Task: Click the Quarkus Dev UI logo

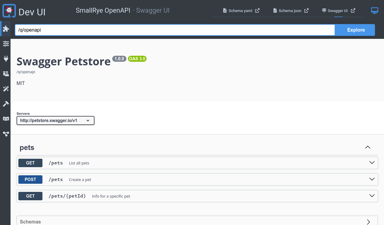Action: pyautogui.click(x=9, y=11)
